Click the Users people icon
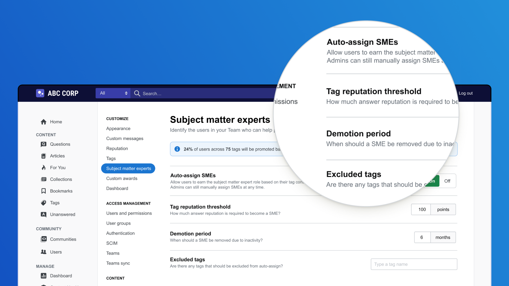 click(44, 252)
